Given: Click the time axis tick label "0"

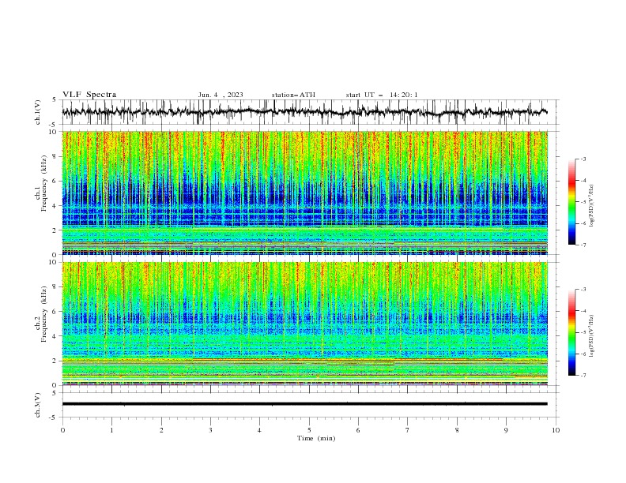Looking at the screenshot, I should pos(62,430).
